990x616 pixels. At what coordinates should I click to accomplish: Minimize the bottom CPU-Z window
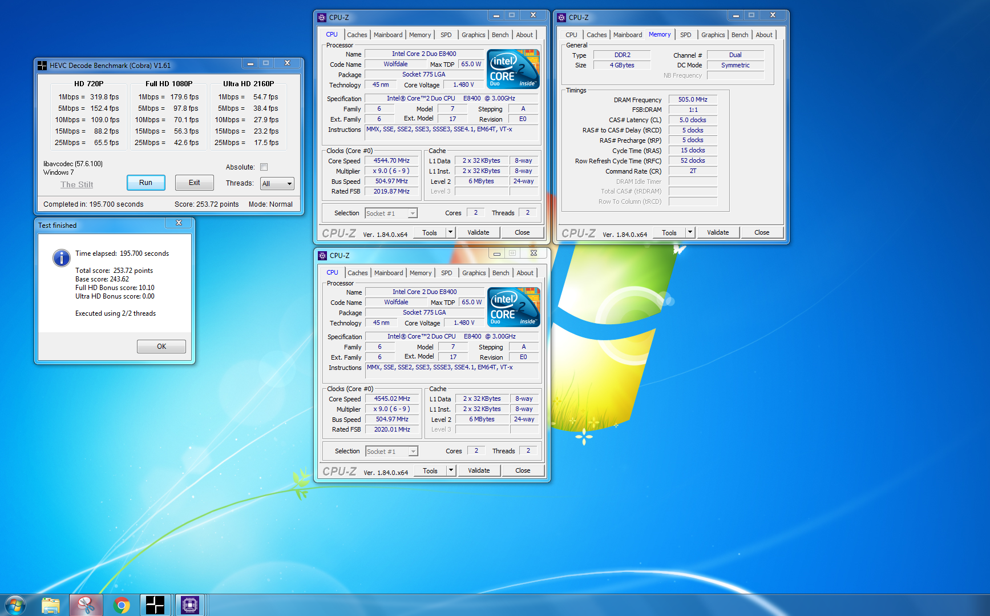pyautogui.click(x=497, y=253)
